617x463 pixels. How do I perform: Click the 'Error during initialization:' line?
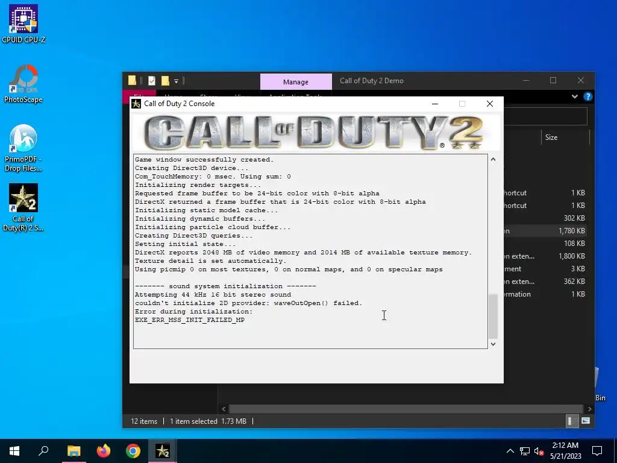193,312
